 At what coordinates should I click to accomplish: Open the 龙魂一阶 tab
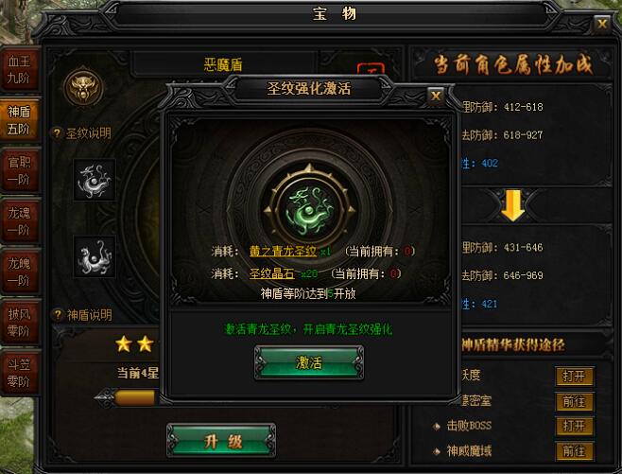point(20,221)
